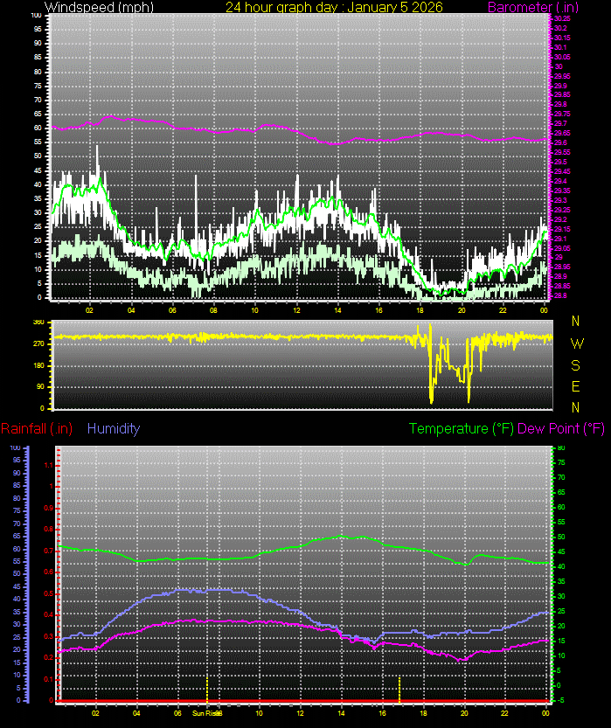611x728 pixels.
Task: Click the Sun Rise marker label
Action: (208, 713)
